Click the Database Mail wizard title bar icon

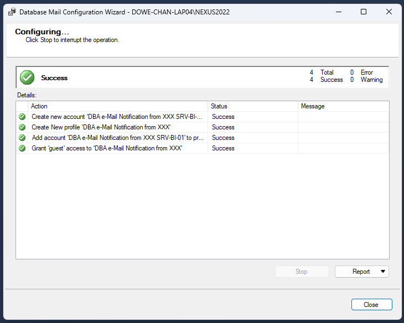tap(12, 12)
